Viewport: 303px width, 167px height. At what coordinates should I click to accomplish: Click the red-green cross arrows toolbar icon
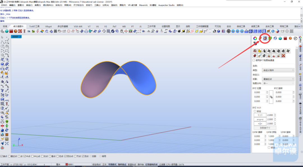click(x=126, y=31)
